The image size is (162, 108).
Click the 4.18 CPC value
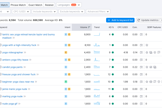coord(126,52)
